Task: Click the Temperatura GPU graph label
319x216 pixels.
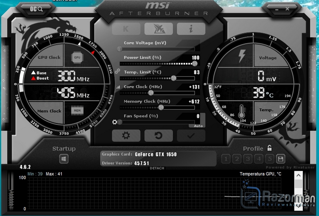Action: point(260,174)
